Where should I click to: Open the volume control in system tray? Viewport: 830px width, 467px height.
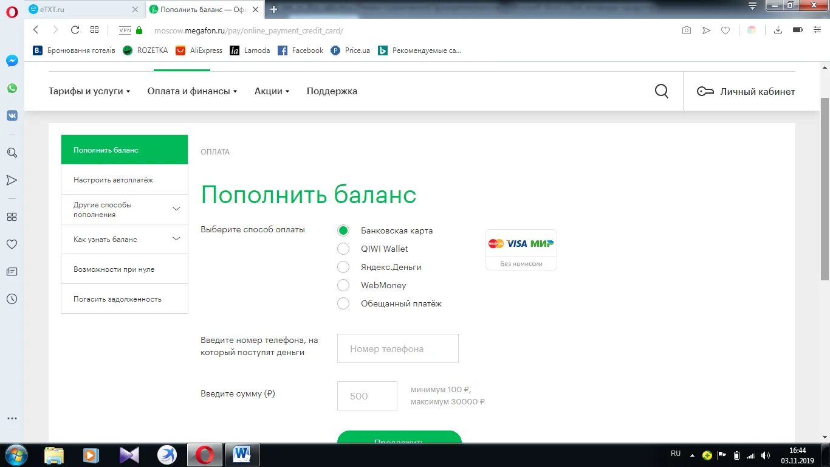(765, 455)
